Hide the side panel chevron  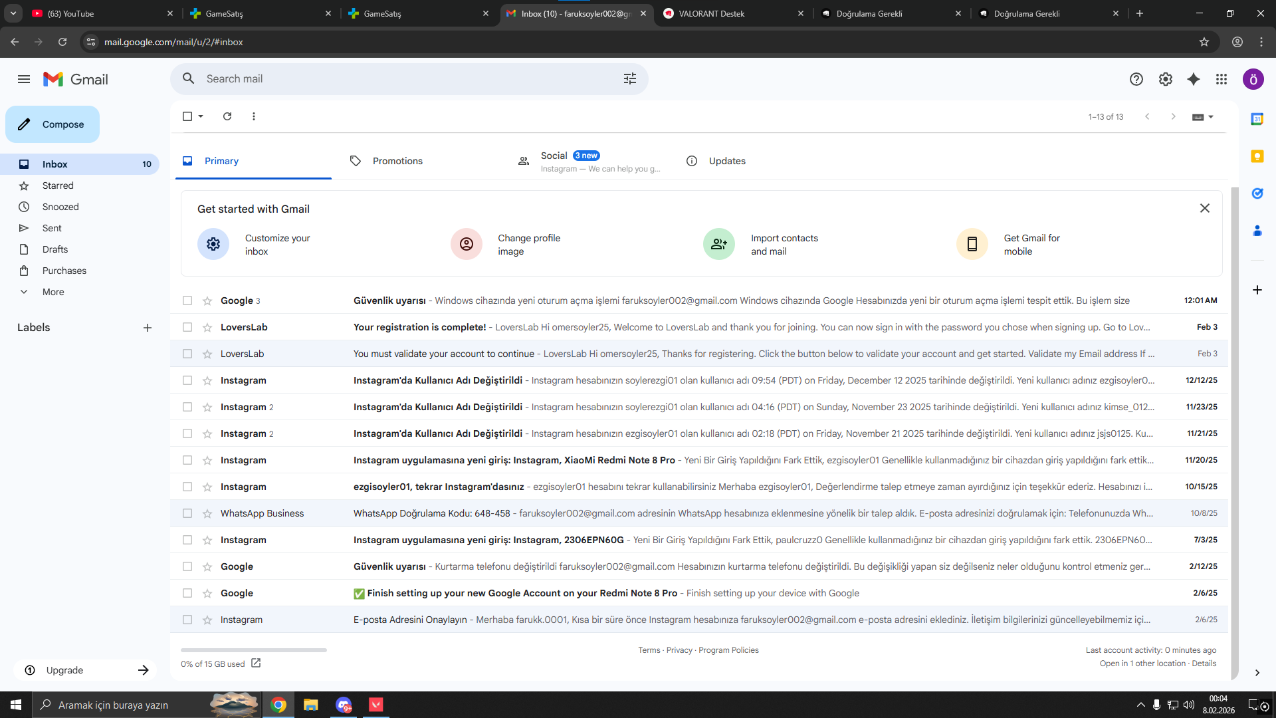[x=1257, y=673]
